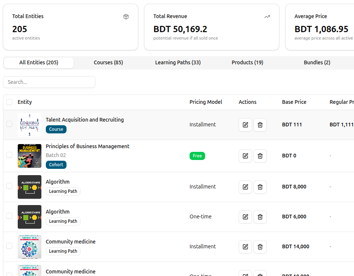This screenshot has height=276, width=354.
Task: Select checkbox for Principles of Business Management
Action: (9, 155)
